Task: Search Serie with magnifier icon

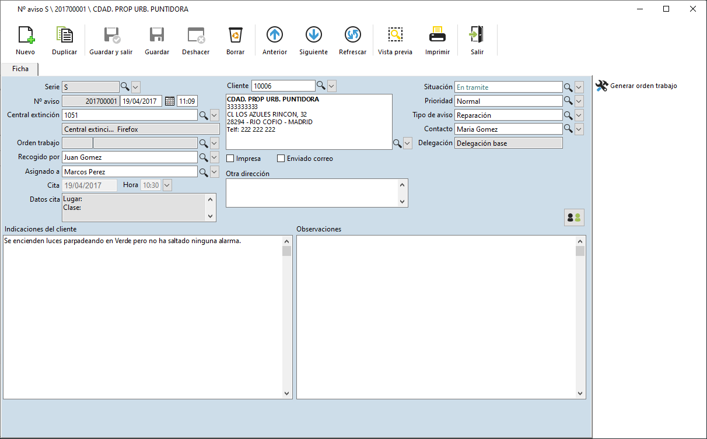Action: [x=125, y=87]
